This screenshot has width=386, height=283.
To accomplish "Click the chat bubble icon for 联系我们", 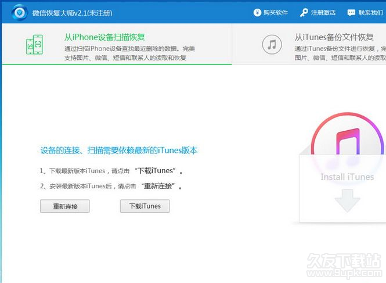I will (x=351, y=13).
